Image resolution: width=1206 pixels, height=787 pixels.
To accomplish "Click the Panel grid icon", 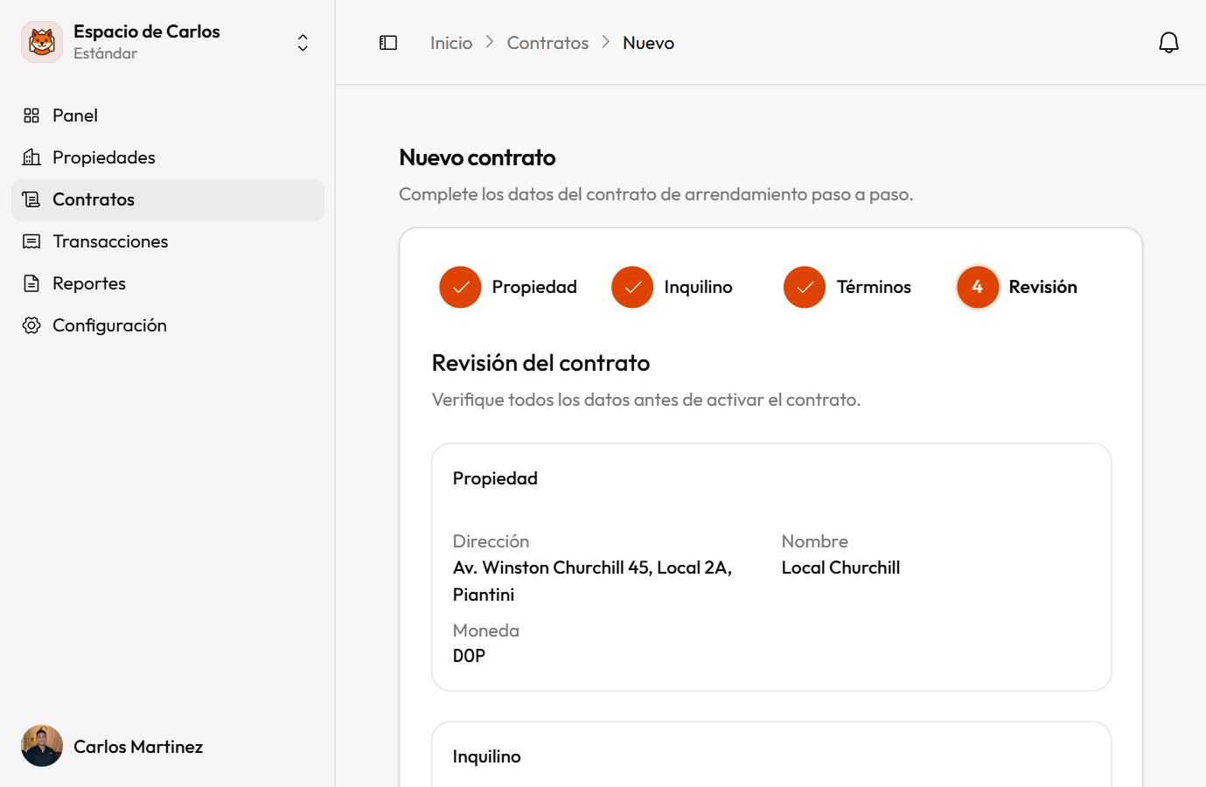I will click(x=31, y=115).
